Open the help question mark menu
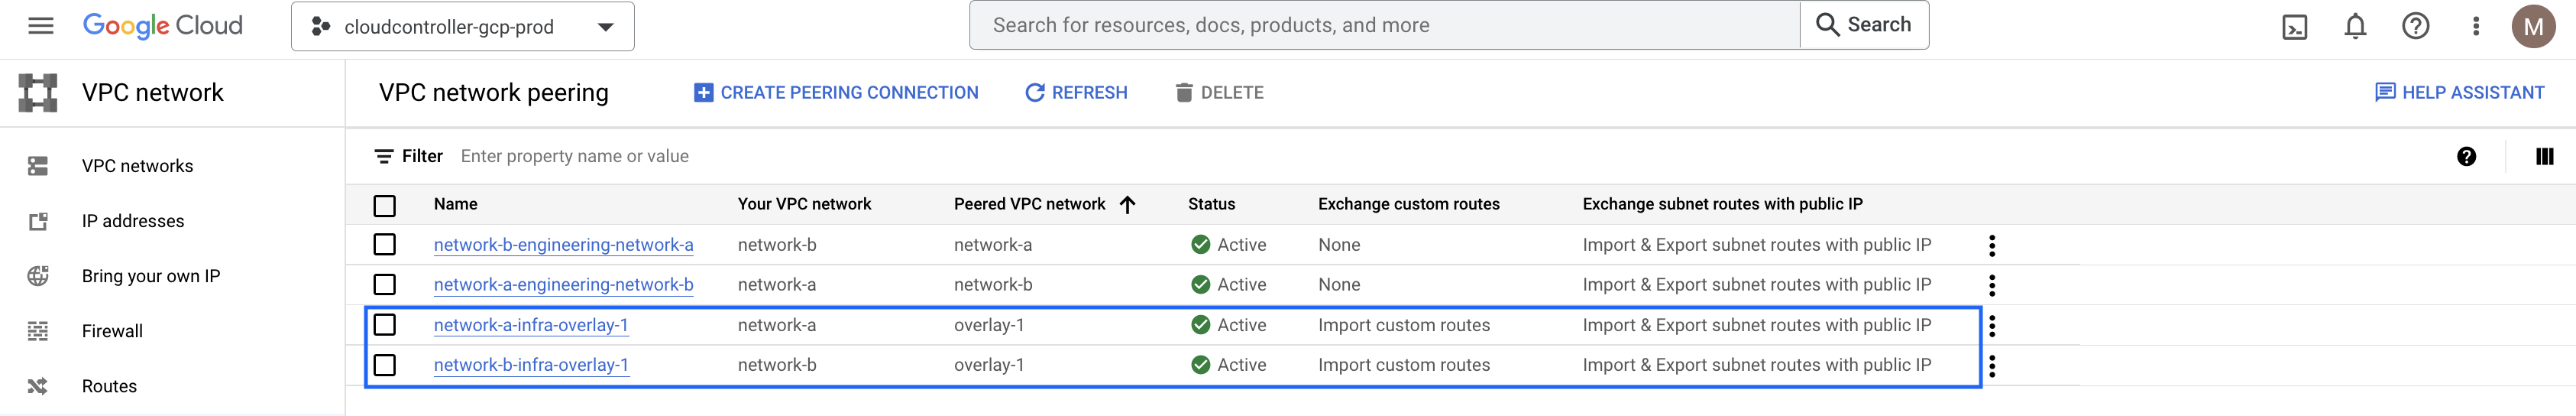The width and height of the screenshot is (2576, 416). click(2415, 27)
